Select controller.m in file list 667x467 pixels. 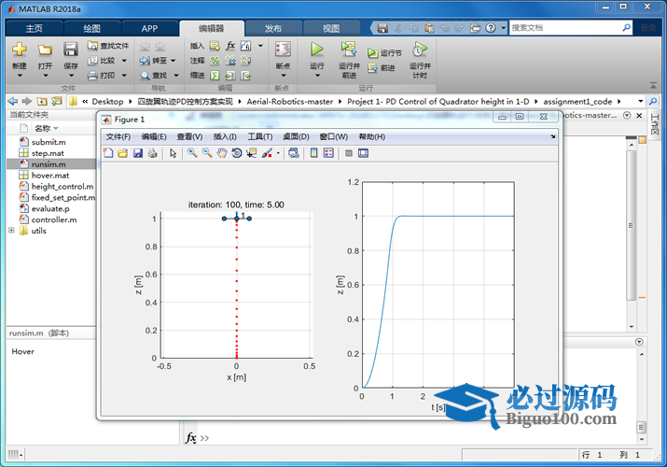(53, 219)
